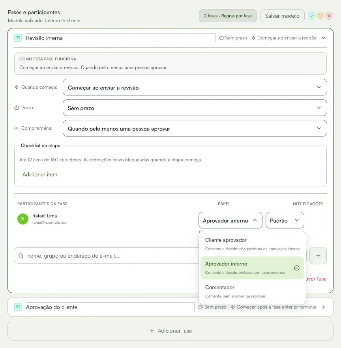Click the green checkmark confirm icon
Screen dimensions: 341x348
(x=311, y=16)
